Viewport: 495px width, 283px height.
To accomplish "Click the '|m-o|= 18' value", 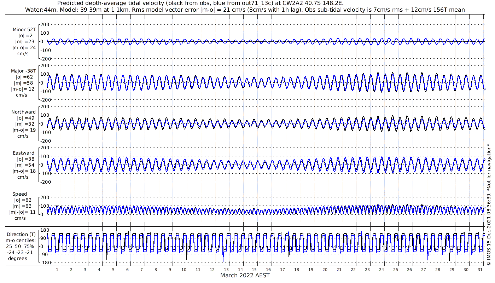I will click(24, 172).
